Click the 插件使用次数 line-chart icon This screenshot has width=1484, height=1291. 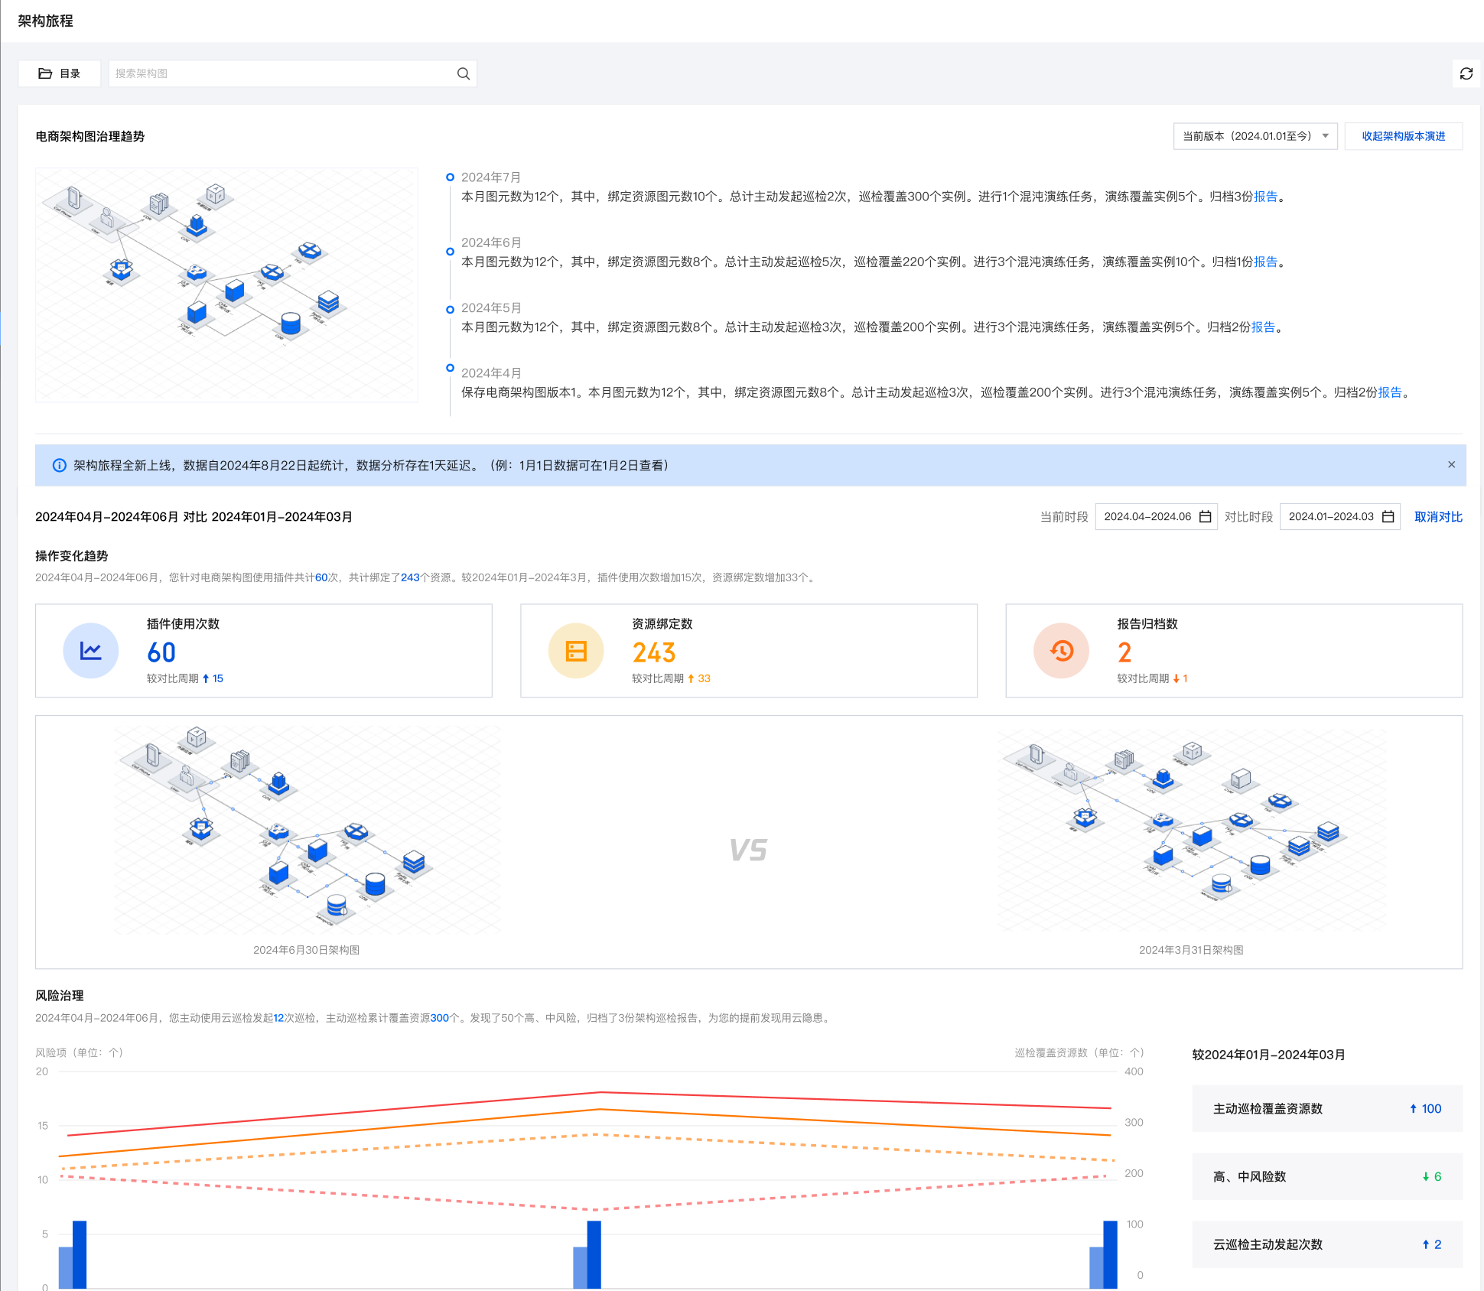pyautogui.click(x=91, y=651)
